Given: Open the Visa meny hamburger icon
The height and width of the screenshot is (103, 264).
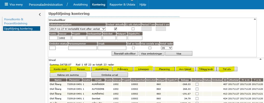Looking at the screenshot, I should (x=6, y=4).
